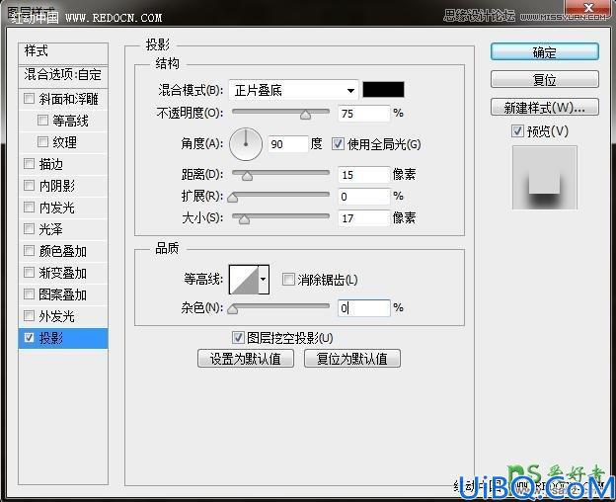
Task: Click the 确定 confirm button
Action: 545,52
